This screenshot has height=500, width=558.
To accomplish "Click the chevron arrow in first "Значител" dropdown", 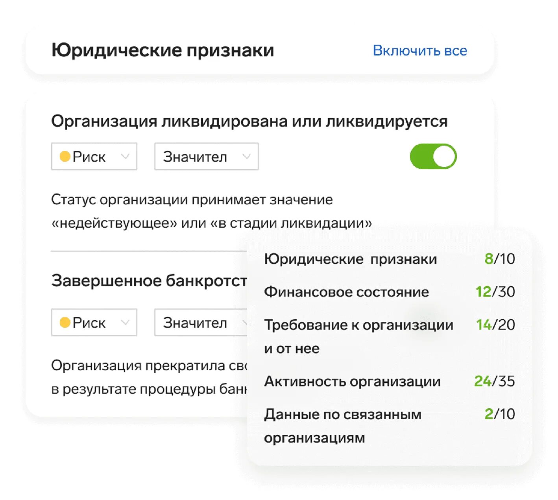I will [x=247, y=157].
